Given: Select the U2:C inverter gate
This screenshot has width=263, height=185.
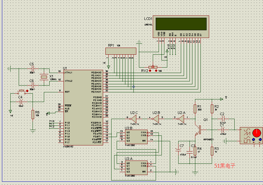Looking at the screenshot, I should 133,119.
